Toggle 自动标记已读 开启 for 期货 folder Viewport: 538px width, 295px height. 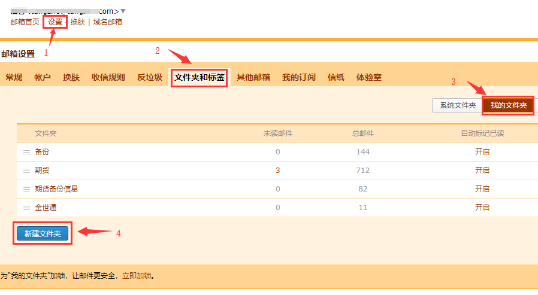pyautogui.click(x=482, y=171)
